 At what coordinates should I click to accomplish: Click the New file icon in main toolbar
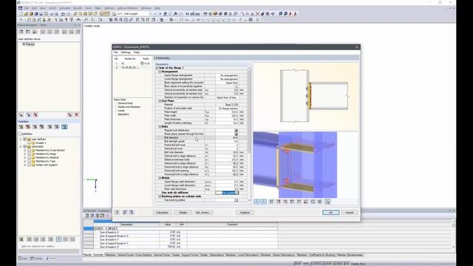coord(21,14)
